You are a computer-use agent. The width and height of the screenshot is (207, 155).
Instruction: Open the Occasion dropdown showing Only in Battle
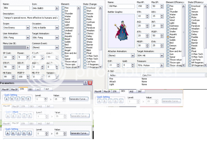pos(57,28)
